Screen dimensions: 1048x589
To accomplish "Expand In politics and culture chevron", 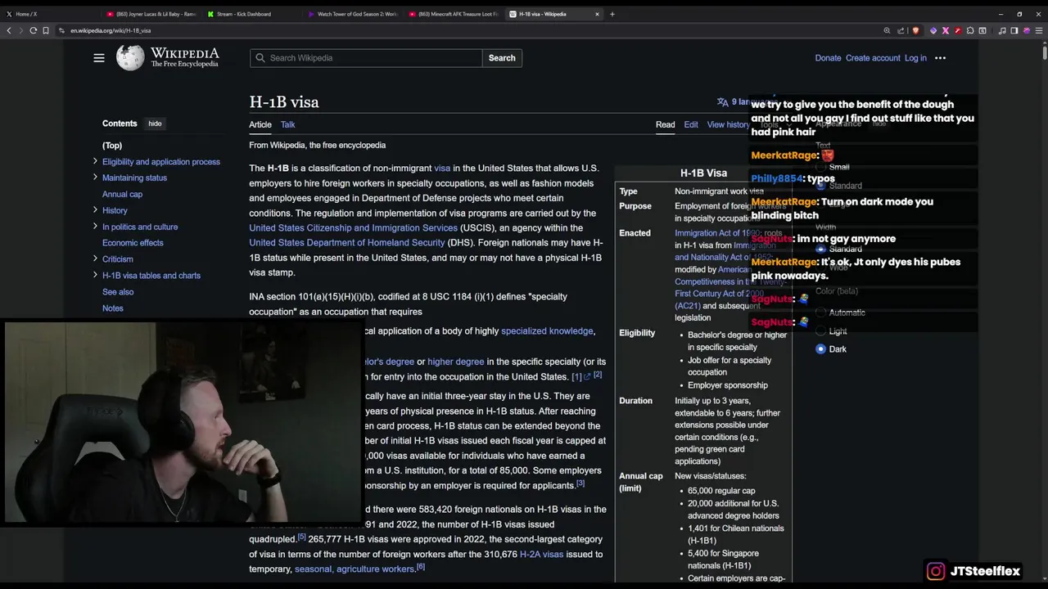I will (x=95, y=227).
